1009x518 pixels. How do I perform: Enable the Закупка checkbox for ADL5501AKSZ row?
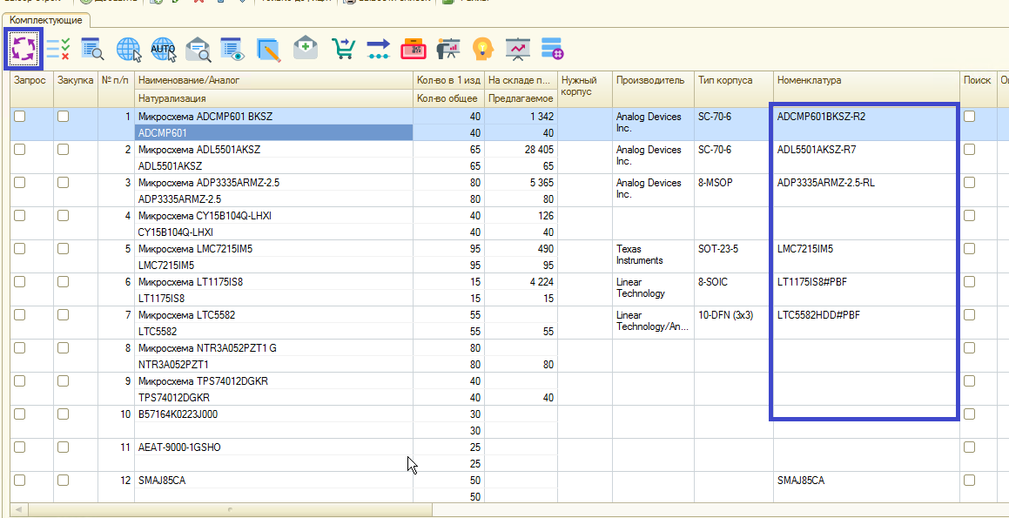(63, 150)
